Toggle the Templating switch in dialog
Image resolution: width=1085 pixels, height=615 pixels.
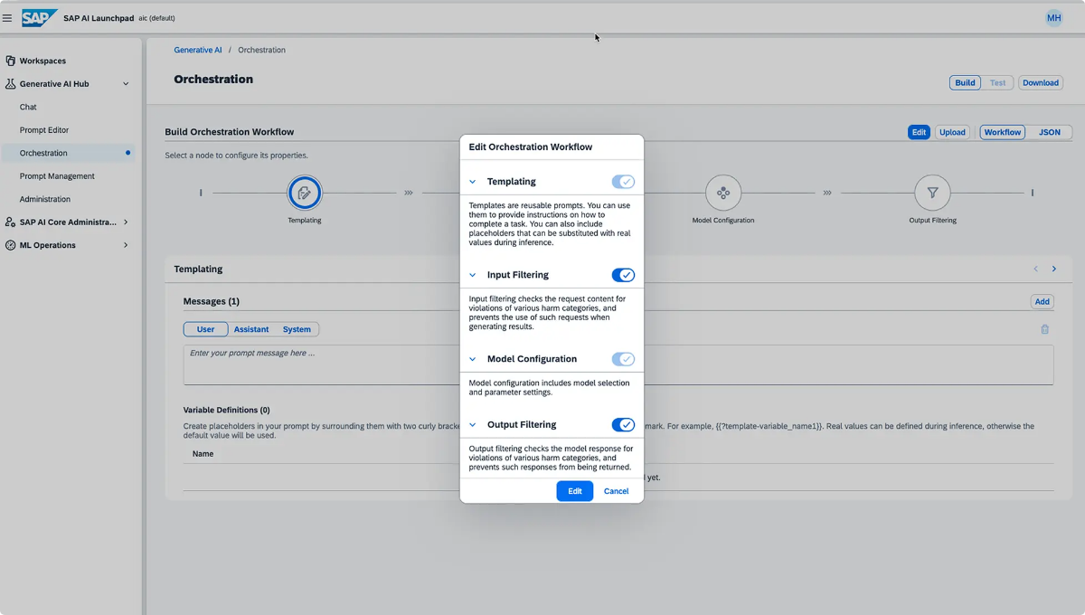[x=623, y=182]
